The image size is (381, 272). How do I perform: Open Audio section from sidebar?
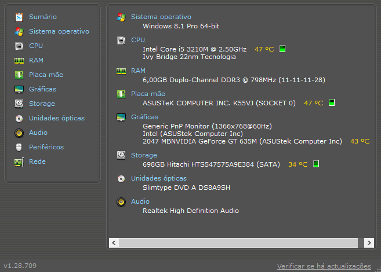[x=38, y=133]
